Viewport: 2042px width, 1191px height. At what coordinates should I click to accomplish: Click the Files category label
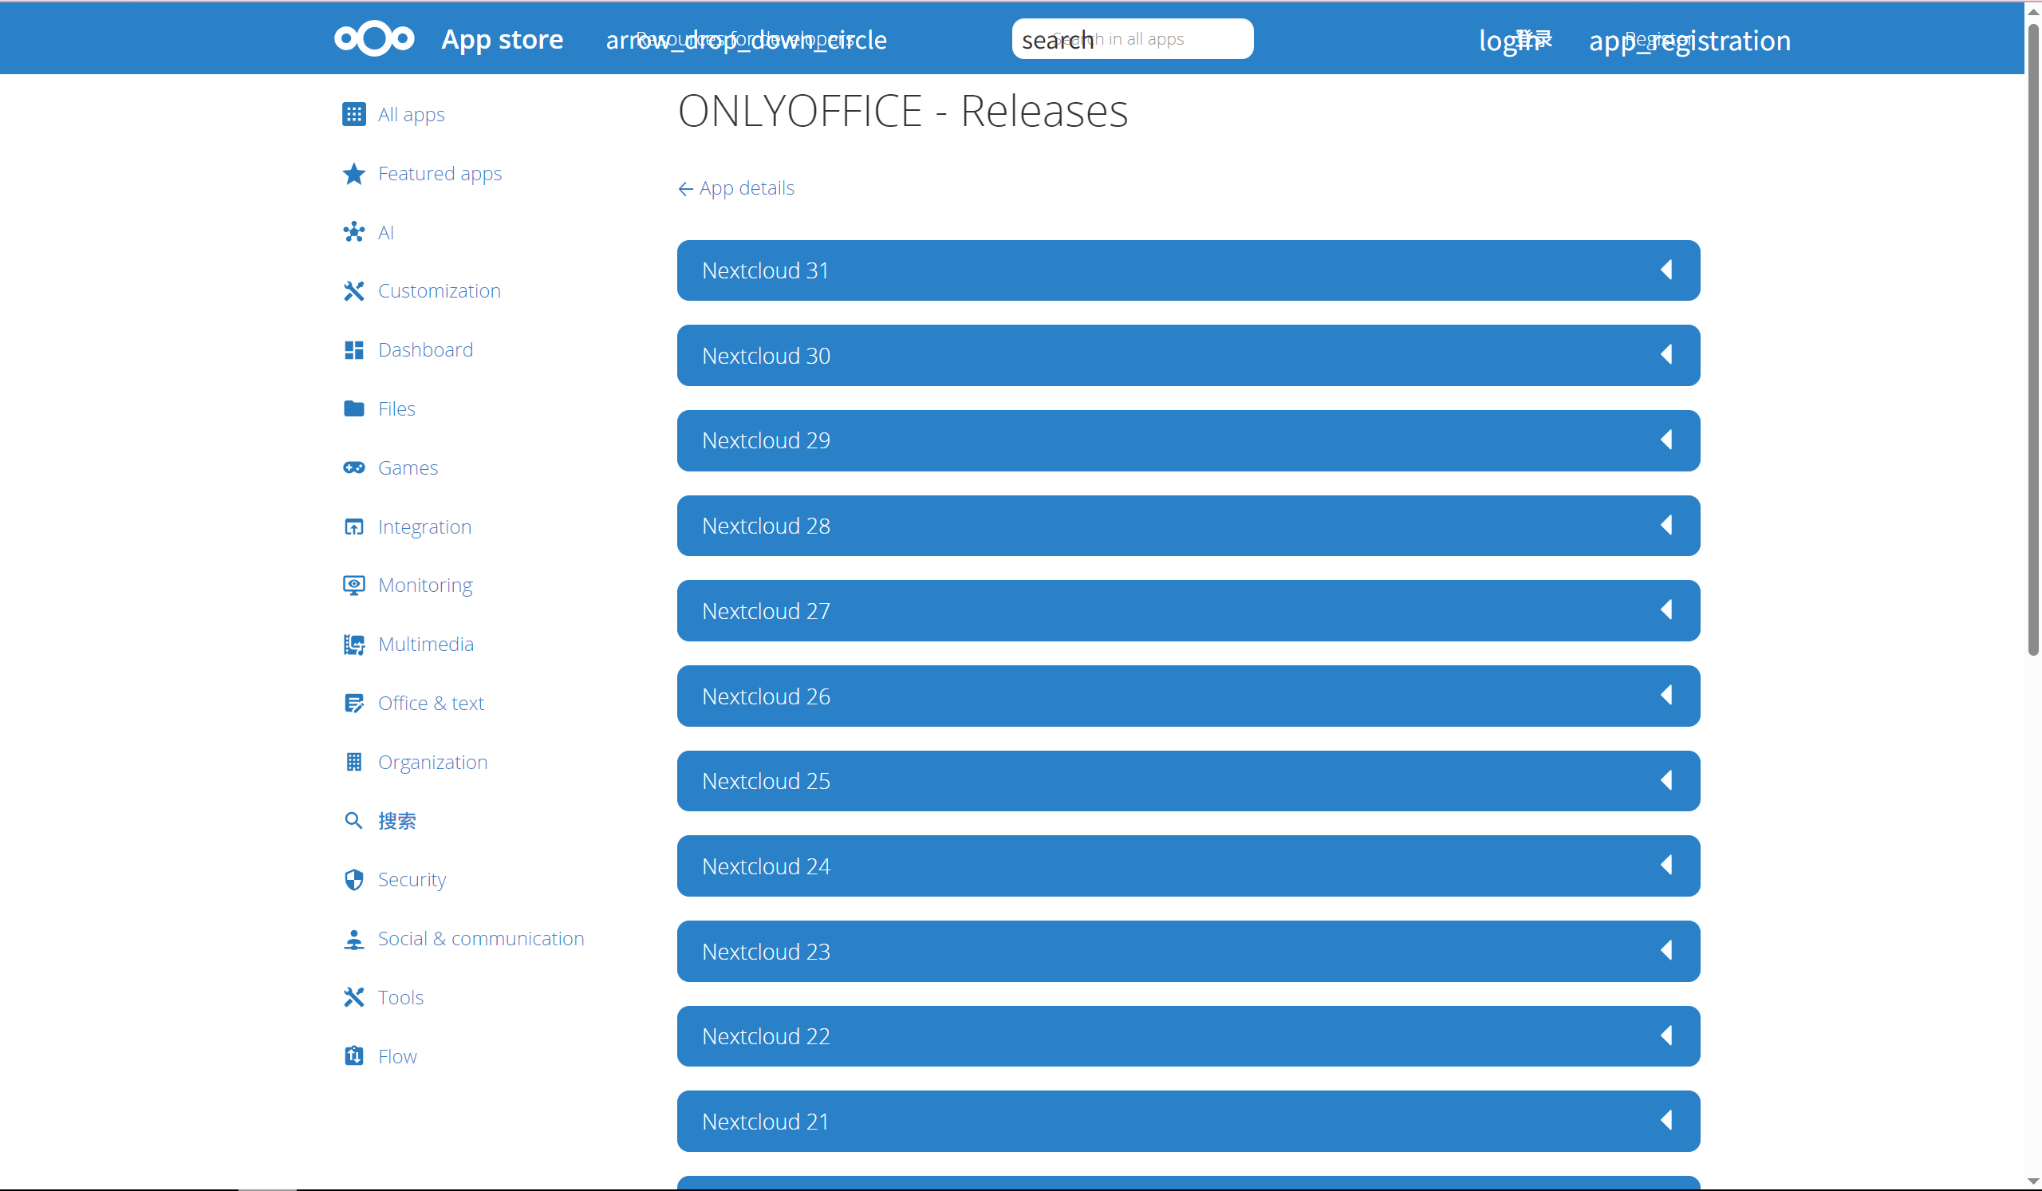[396, 408]
